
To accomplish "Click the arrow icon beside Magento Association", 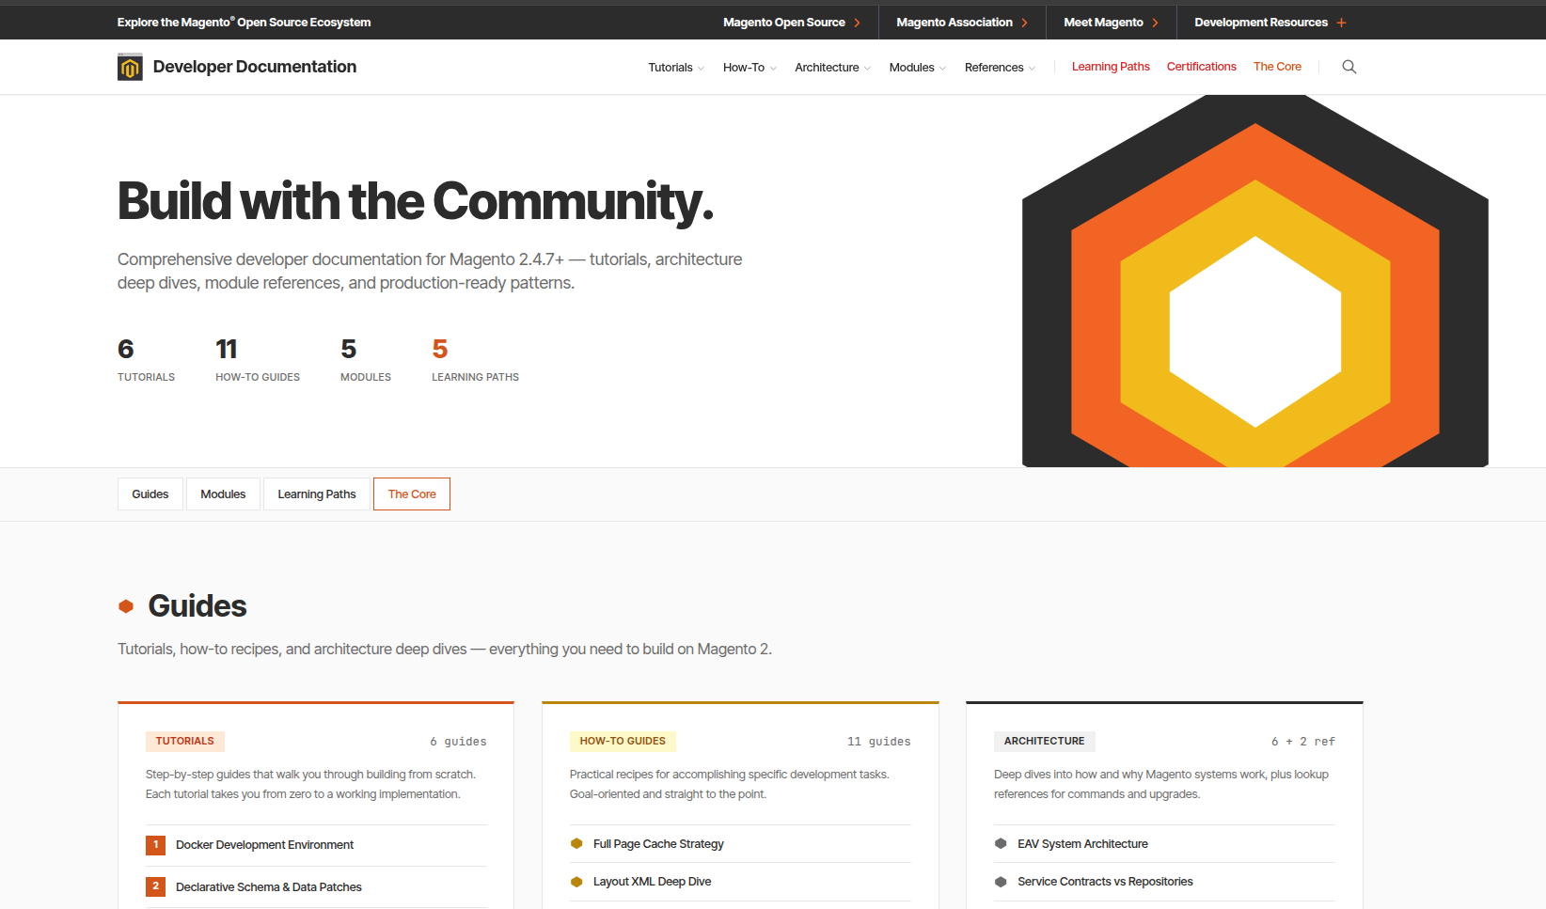I will point(1025,22).
